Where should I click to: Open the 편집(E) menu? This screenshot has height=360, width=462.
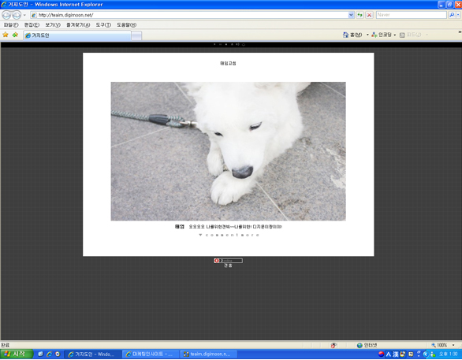tap(32, 25)
